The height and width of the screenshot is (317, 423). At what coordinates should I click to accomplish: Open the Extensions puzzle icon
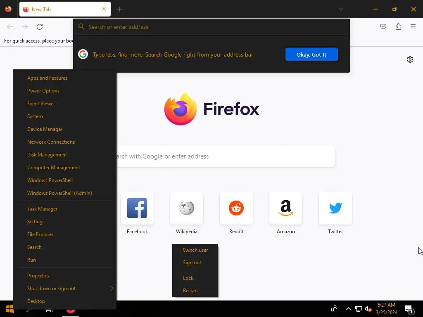398,26
